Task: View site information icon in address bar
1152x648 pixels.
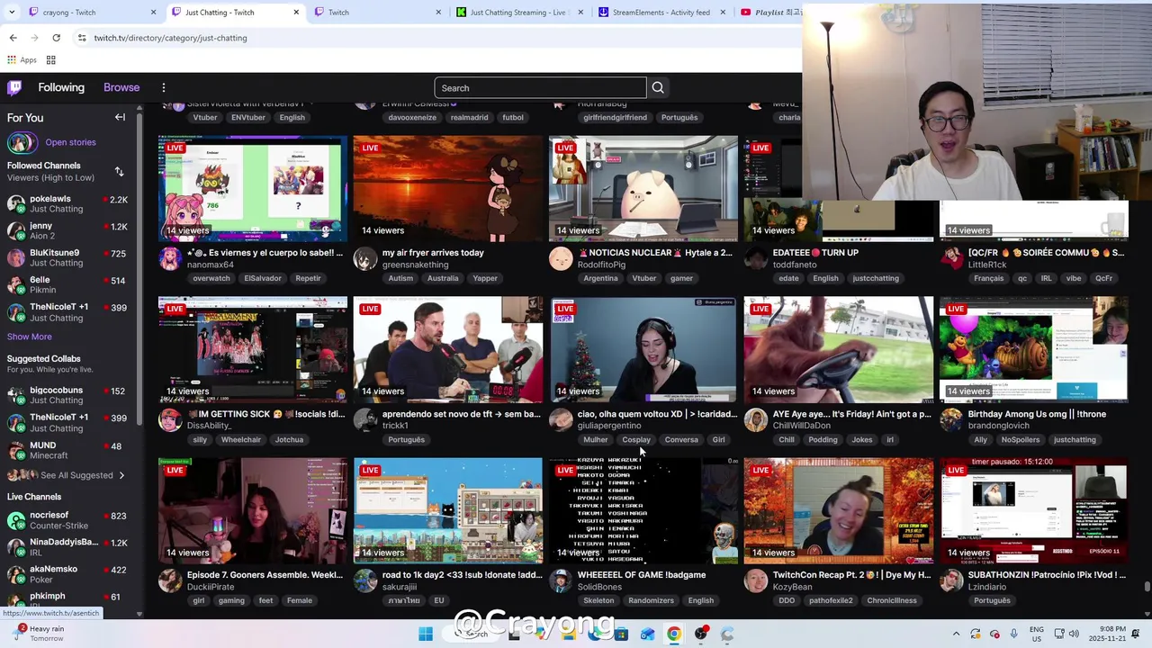Action: 82,38
